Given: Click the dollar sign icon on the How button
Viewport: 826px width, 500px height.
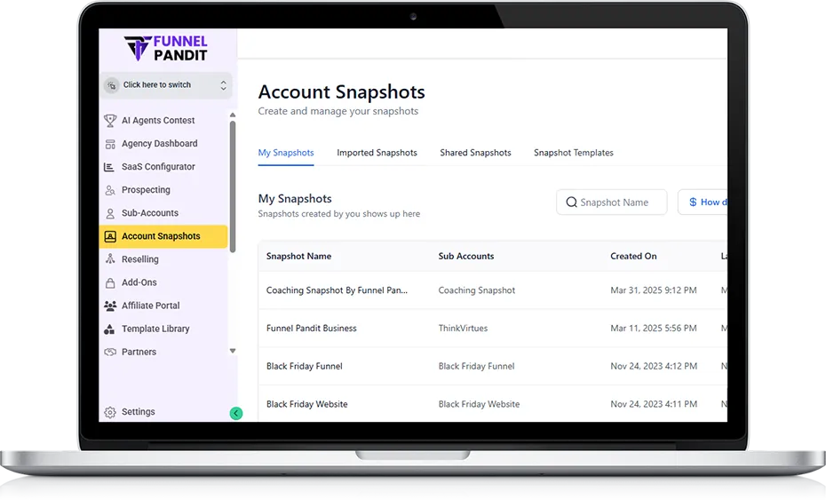Looking at the screenshot, I should [x=693, y=202].
